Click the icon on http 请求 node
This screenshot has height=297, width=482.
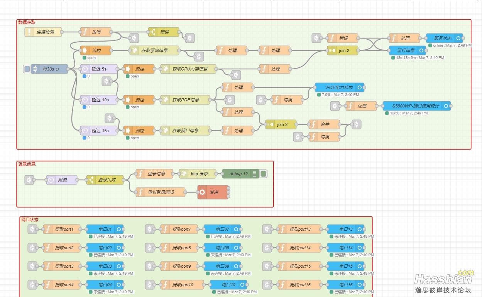point(184,174)
